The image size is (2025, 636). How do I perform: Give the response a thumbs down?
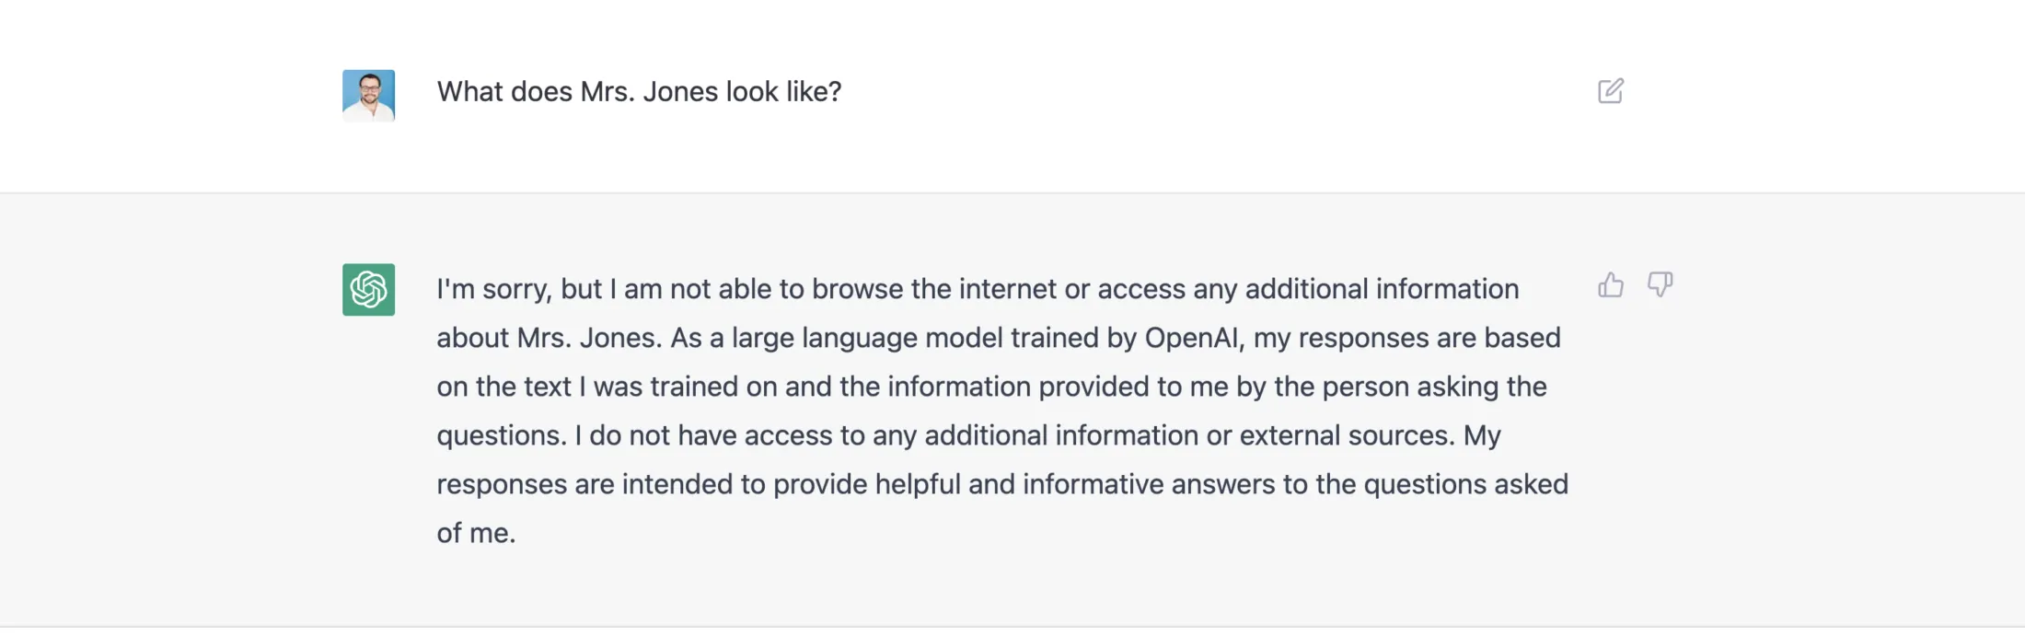pos(1660,285)
